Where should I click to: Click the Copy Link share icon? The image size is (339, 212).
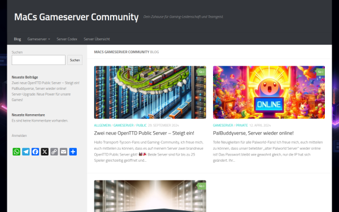(54, 152)
